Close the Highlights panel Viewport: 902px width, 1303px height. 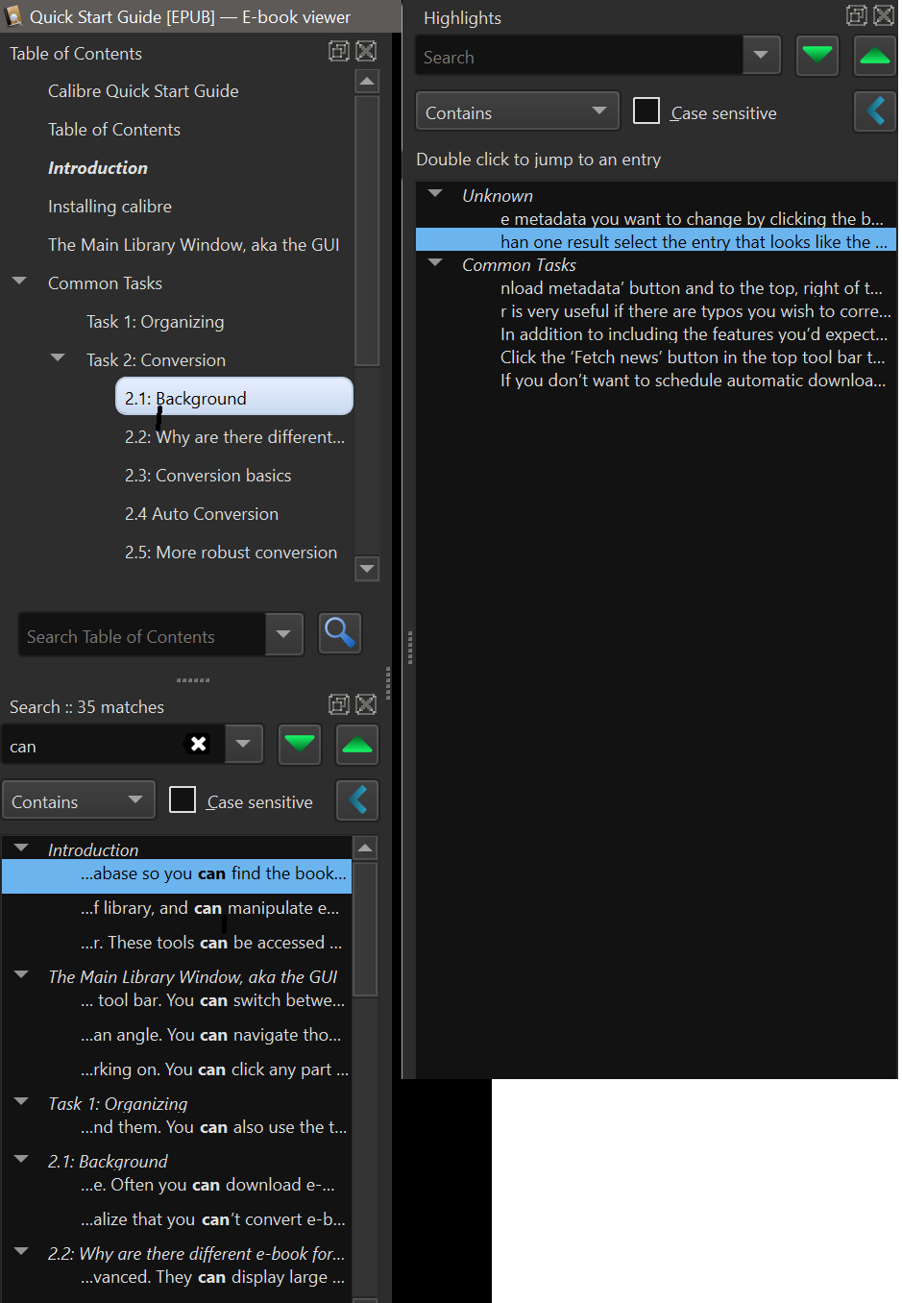[x=884, y=15]
